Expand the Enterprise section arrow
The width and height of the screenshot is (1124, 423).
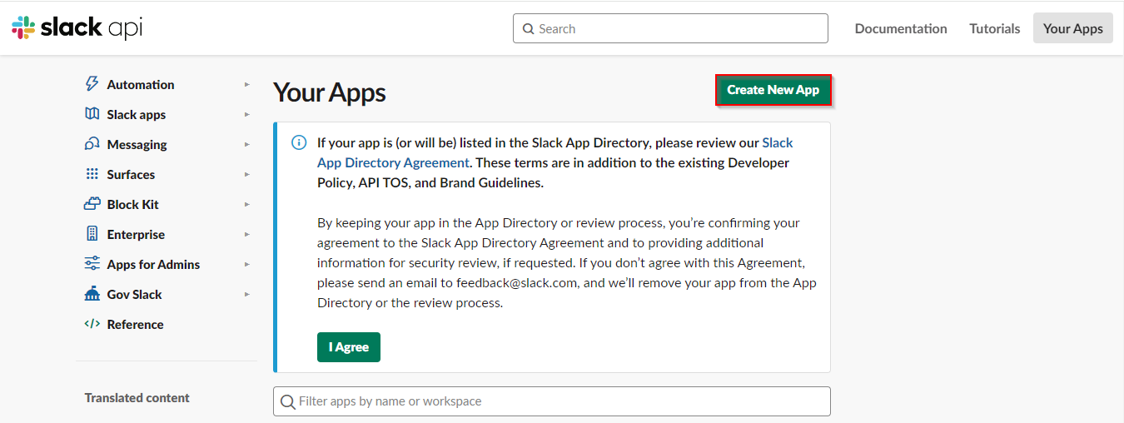click(x=247, y=234)
